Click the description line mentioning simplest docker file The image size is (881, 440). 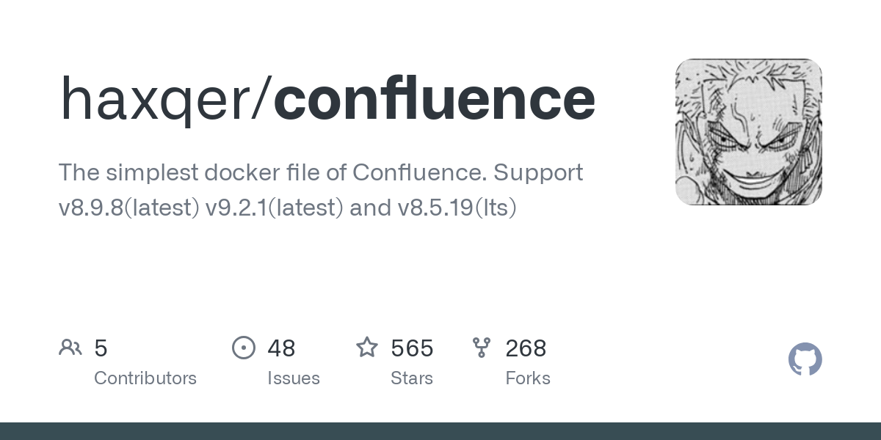321,173
